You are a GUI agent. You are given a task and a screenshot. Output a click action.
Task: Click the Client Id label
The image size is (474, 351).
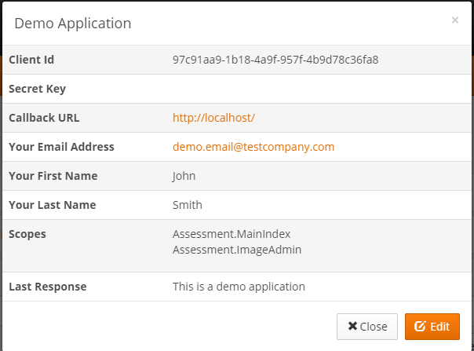click(31, 60)
